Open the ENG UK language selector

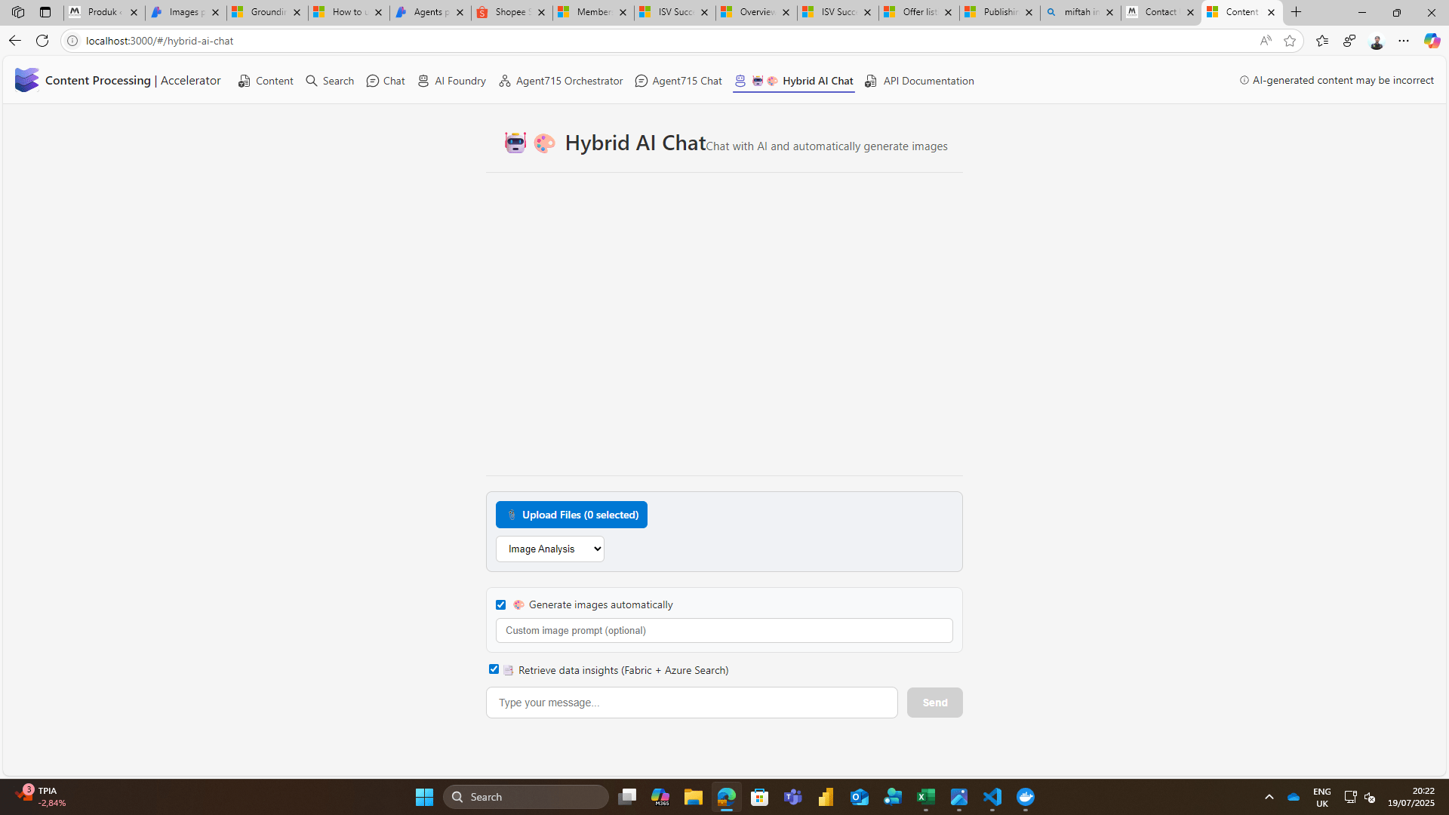[x=1321, y=796]
